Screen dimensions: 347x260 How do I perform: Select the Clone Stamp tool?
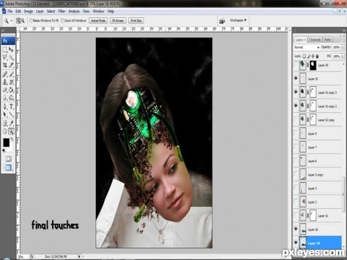5,82
